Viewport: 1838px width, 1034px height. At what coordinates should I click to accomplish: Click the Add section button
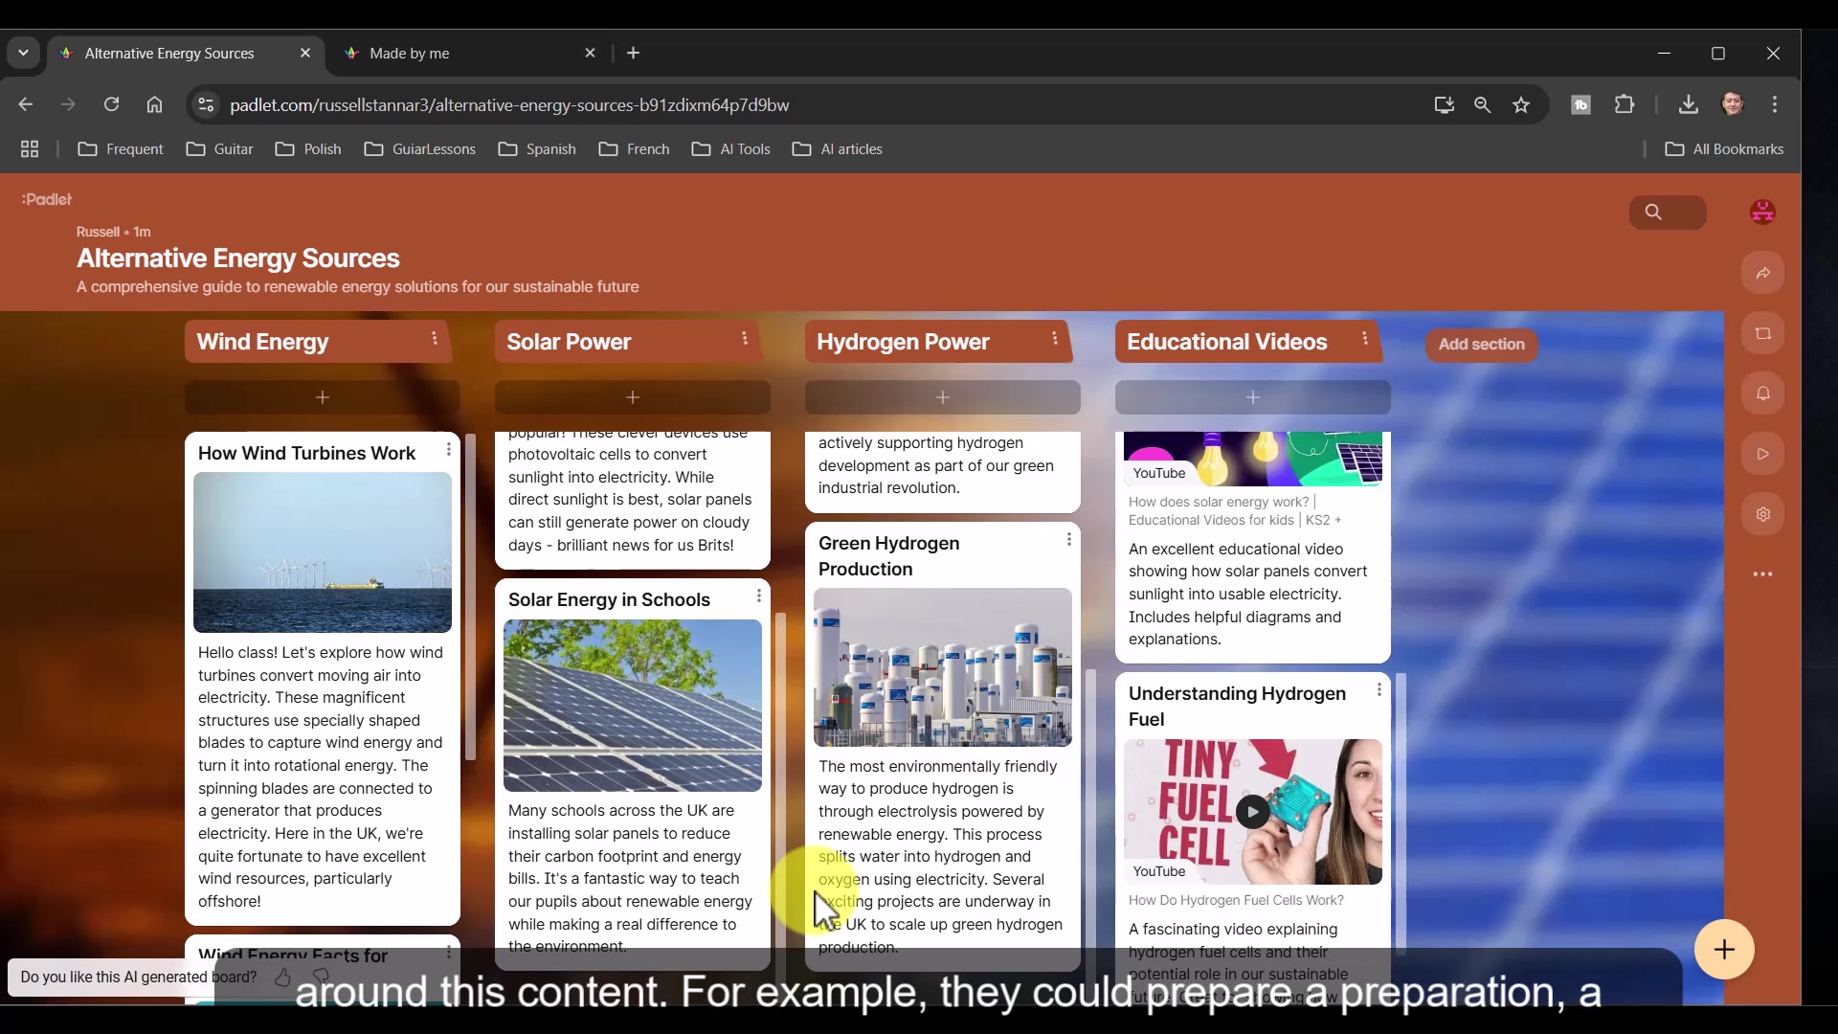pos(1481,345)
